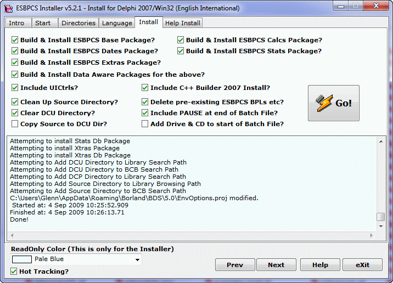Click the log scroll down arrow
This screenshot has height=283, width=393.
381,226
